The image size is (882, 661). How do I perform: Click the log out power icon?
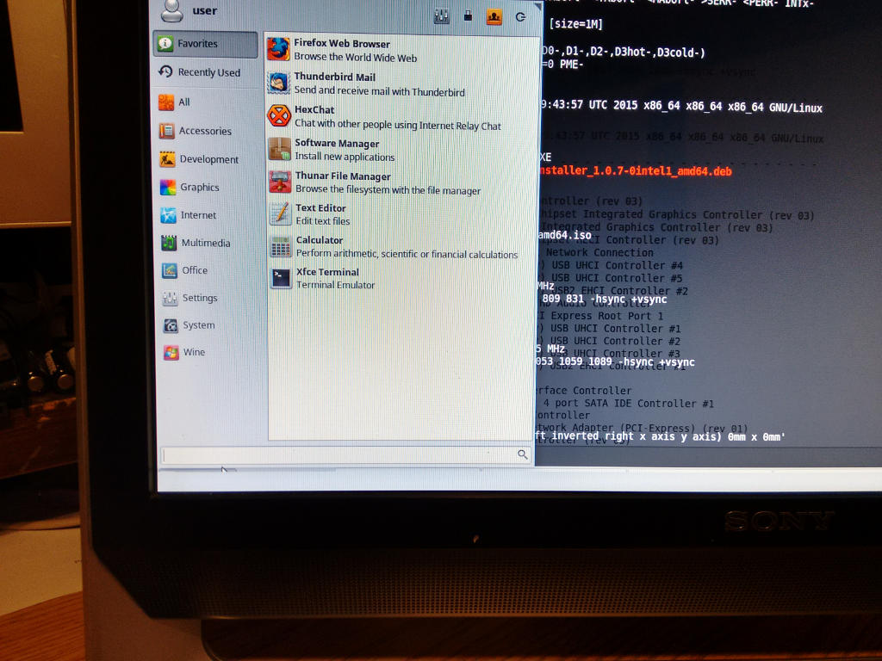pyautogui.click(x=520, y=16)
